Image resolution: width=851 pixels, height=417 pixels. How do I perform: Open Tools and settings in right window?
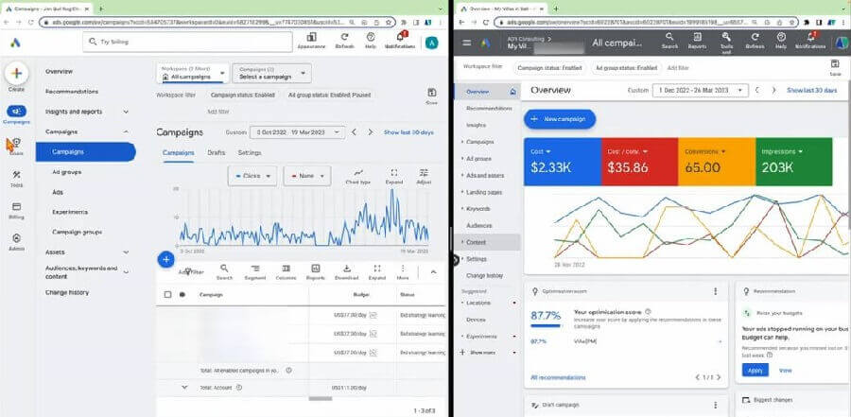726,37
